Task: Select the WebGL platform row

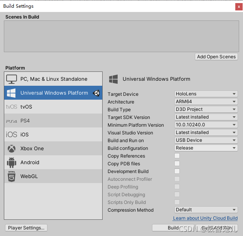Action: [x=53, y=176]
